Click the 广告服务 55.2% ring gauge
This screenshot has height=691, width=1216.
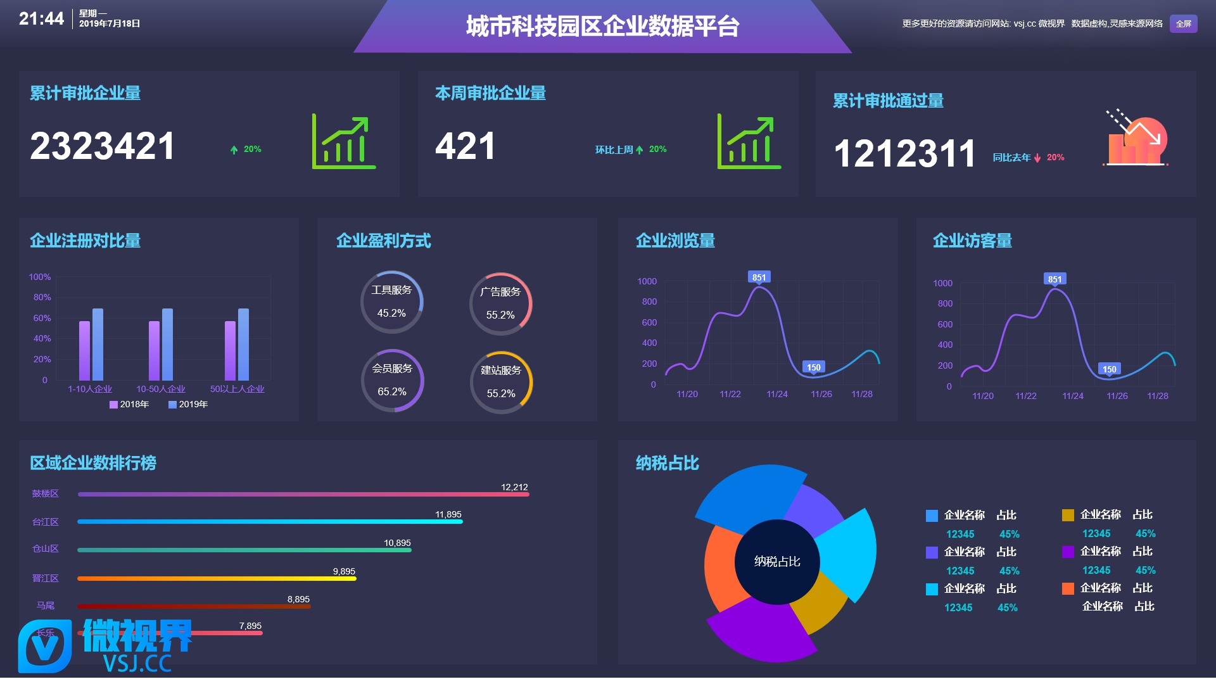coord(500,304)
